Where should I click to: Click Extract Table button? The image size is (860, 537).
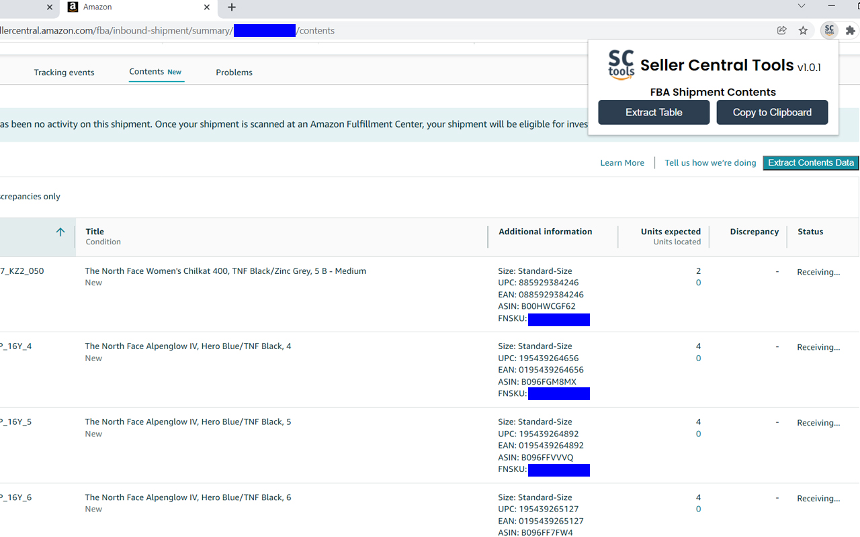654,112
